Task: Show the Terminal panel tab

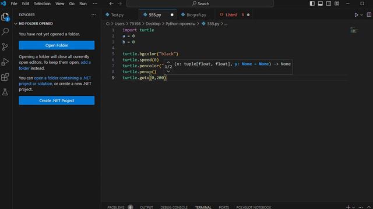Action: (203, 207)
